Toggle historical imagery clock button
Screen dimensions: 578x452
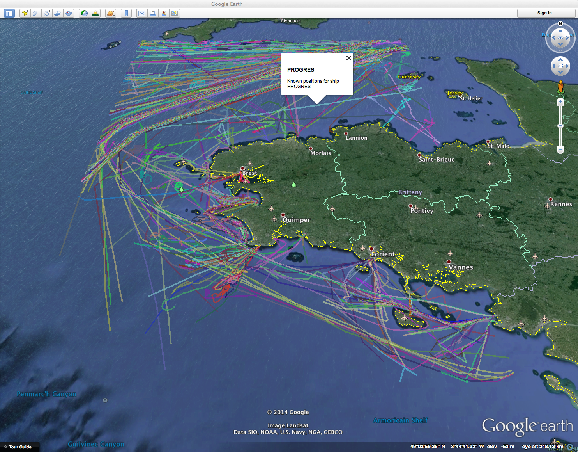[x=84, y=13]
